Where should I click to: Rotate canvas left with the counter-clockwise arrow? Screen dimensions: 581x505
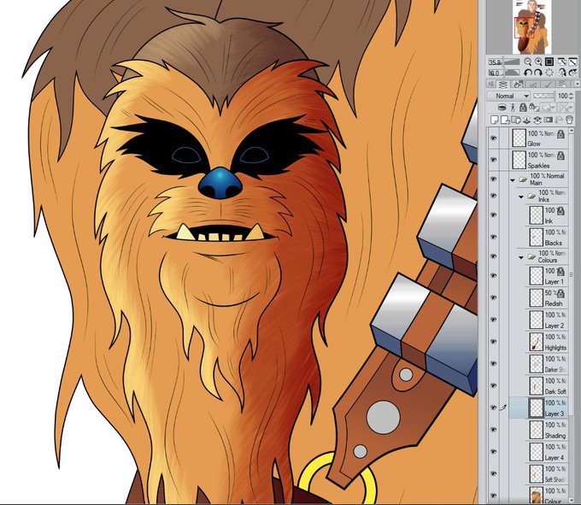[528, 73]
